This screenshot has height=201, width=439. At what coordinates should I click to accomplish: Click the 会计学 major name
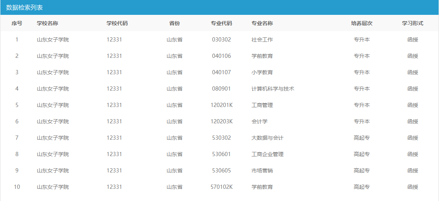260,121
